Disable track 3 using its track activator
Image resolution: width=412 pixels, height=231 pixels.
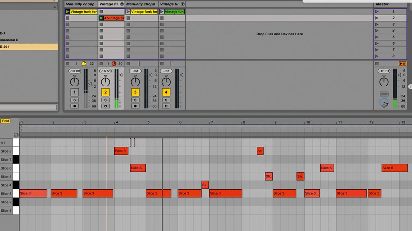tap(135, 92)
